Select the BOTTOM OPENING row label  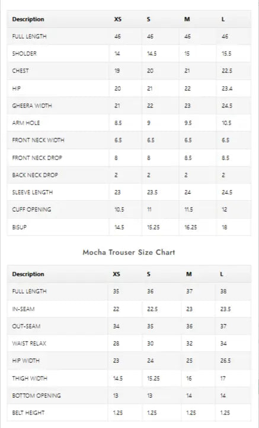tap(36, 395)
